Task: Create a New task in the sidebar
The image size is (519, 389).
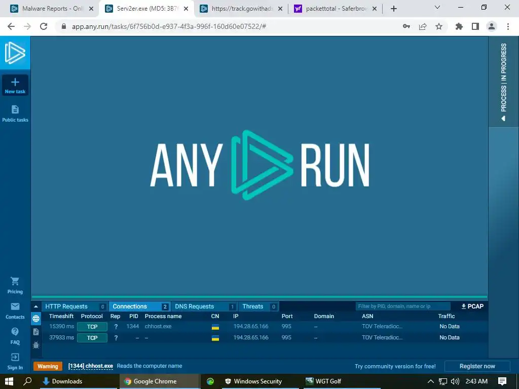Action: (15, 85)
